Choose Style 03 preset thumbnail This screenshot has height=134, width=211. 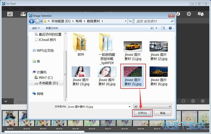[43, 123]
